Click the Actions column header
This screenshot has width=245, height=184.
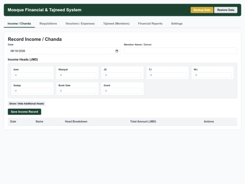[x=209, y=122]
